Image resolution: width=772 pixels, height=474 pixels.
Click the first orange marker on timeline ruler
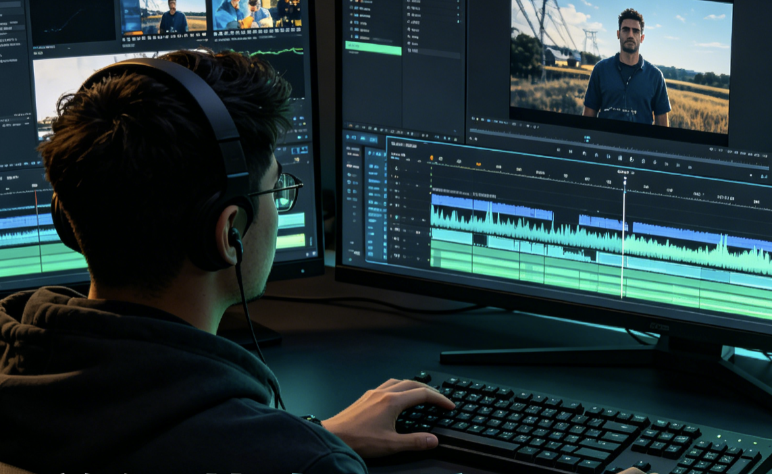432,158
